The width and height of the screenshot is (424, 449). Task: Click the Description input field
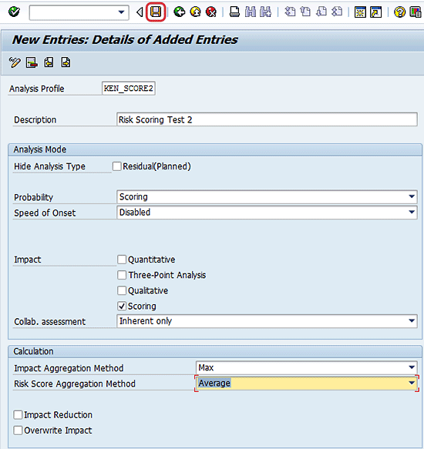tap(267, 119)
